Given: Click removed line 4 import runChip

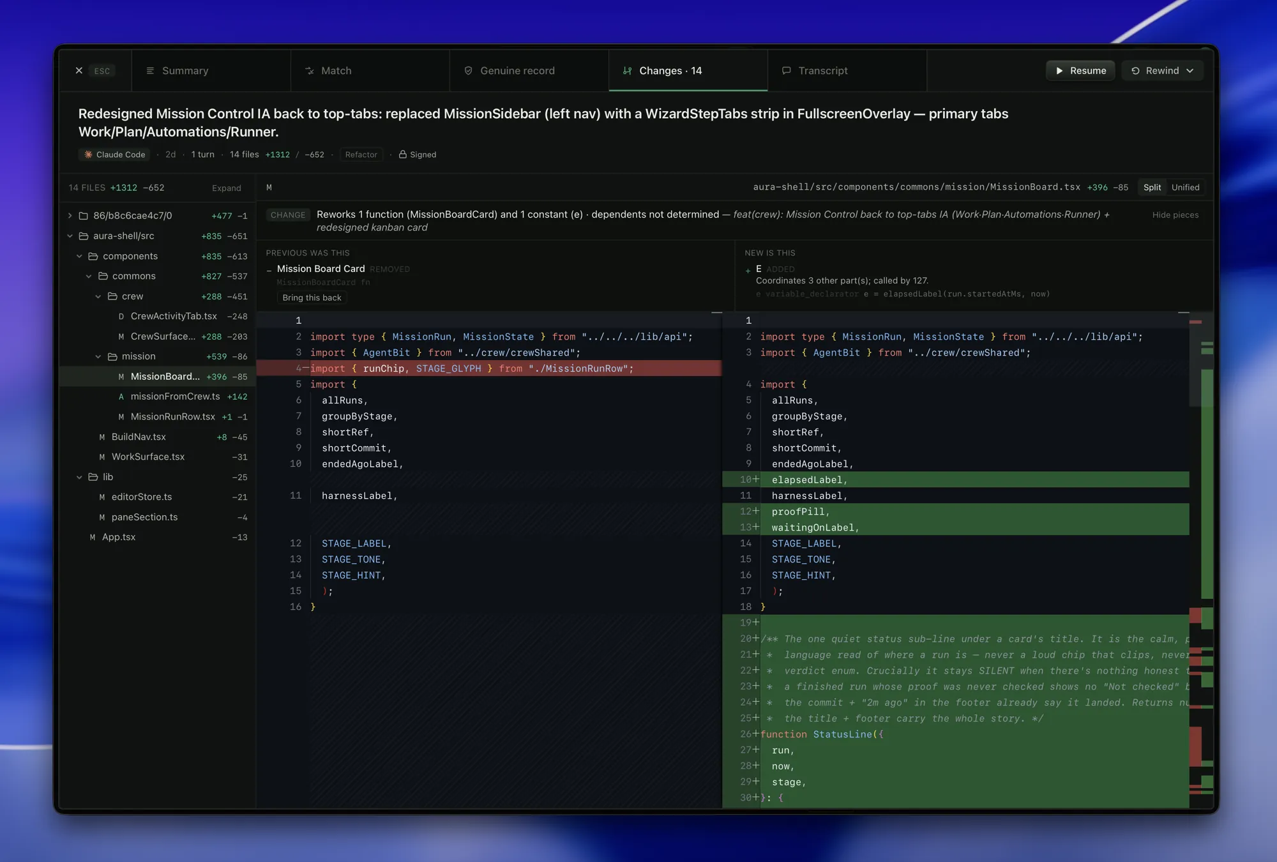Looking at the screenshot, I should click(x=489, y=368).
